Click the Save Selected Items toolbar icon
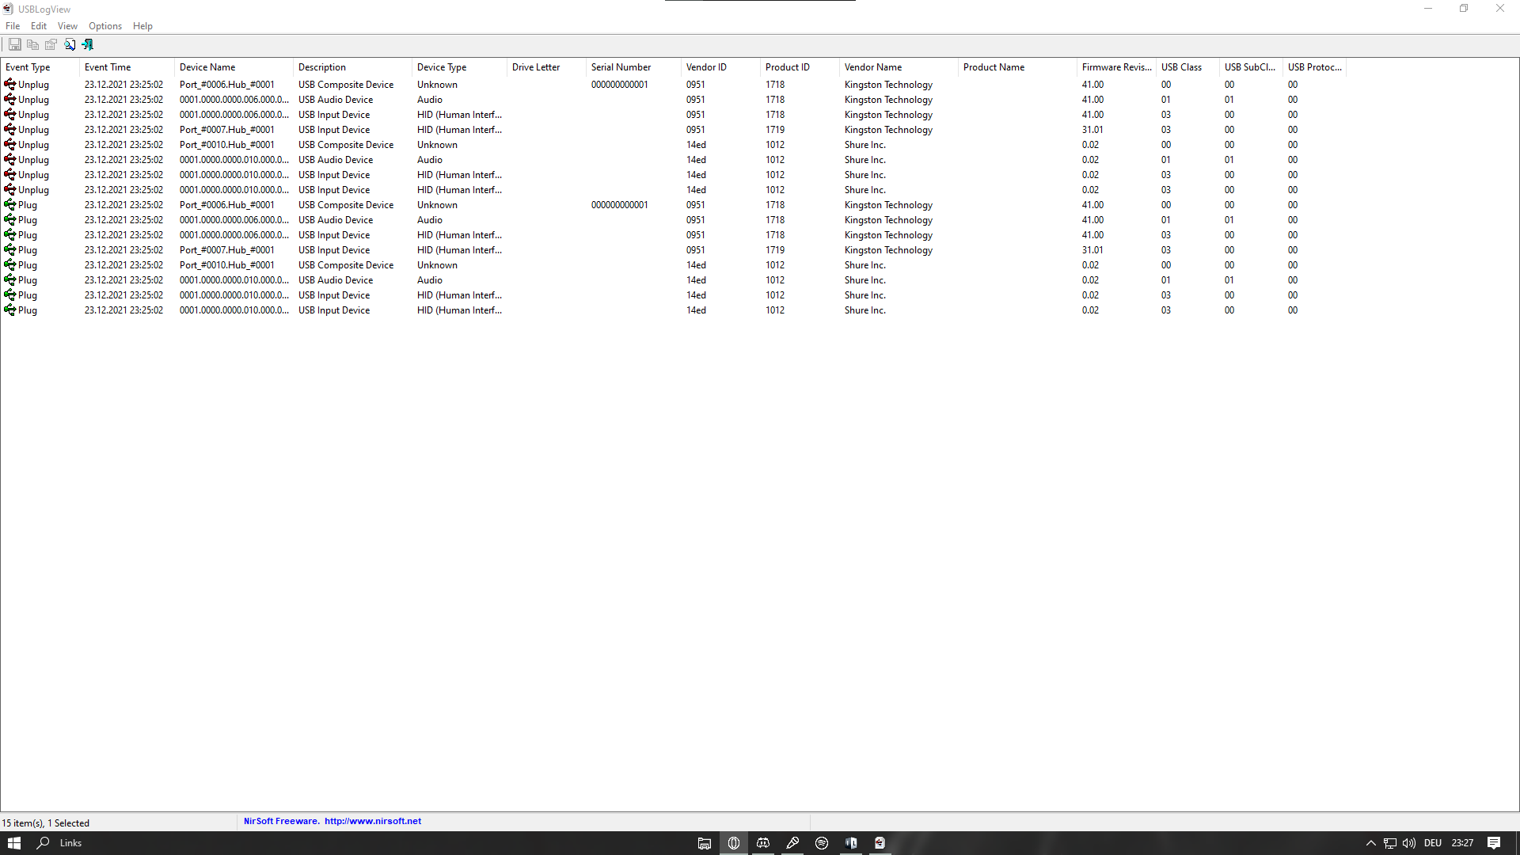1520x855 pixels. (x=14, y=44)
